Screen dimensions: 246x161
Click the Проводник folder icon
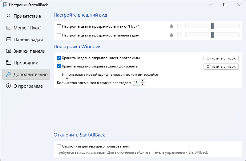[9, 63]
